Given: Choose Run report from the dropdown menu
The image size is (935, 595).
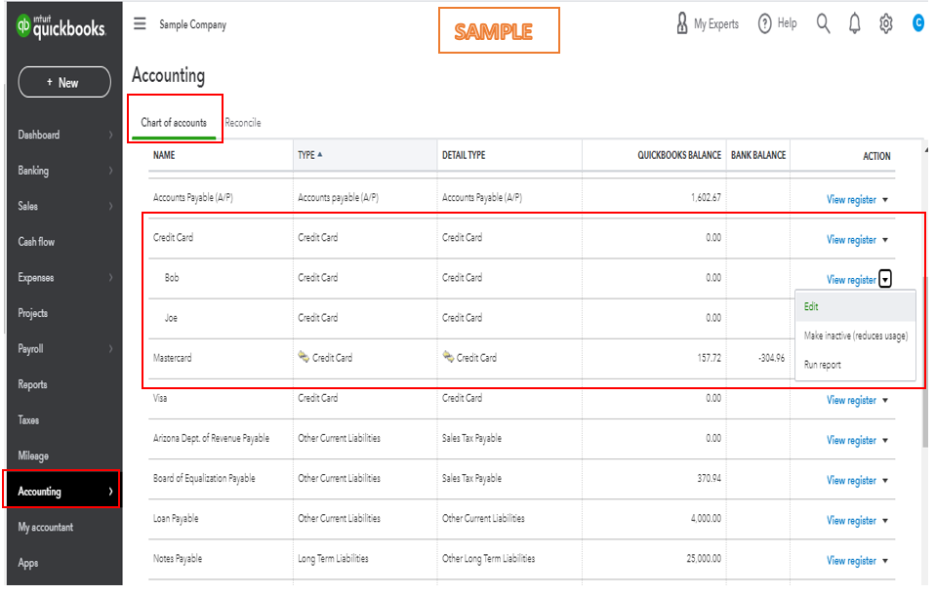Looking at the screenshot, I should coord(856,365).
